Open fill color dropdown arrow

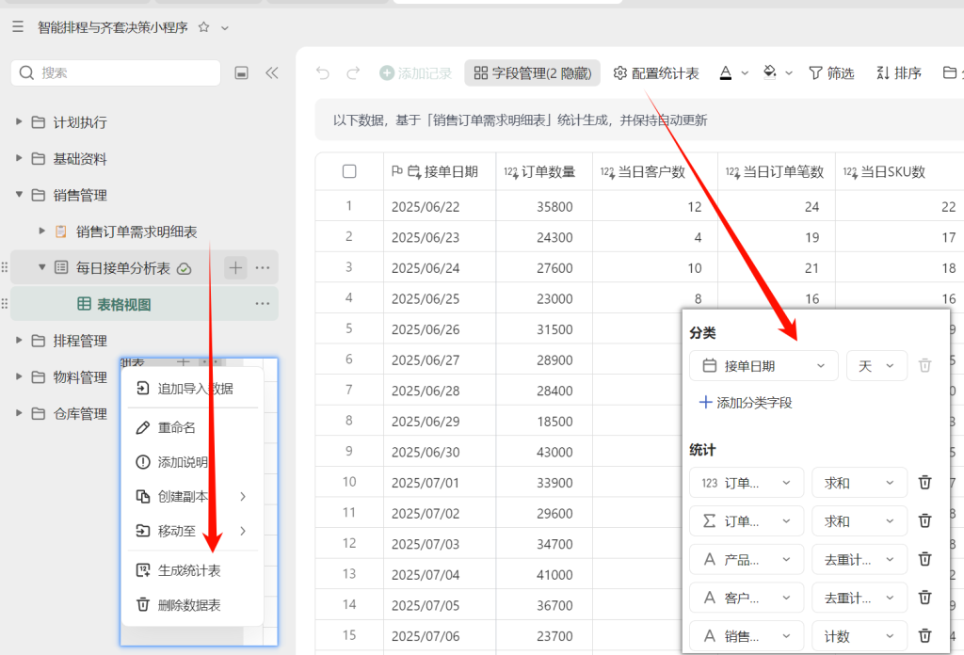pos(789,73)
